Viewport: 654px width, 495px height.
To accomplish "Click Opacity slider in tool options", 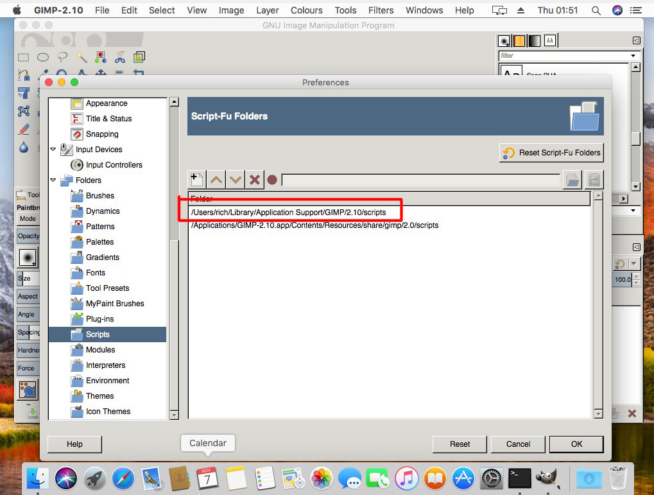I will [28, 236].
